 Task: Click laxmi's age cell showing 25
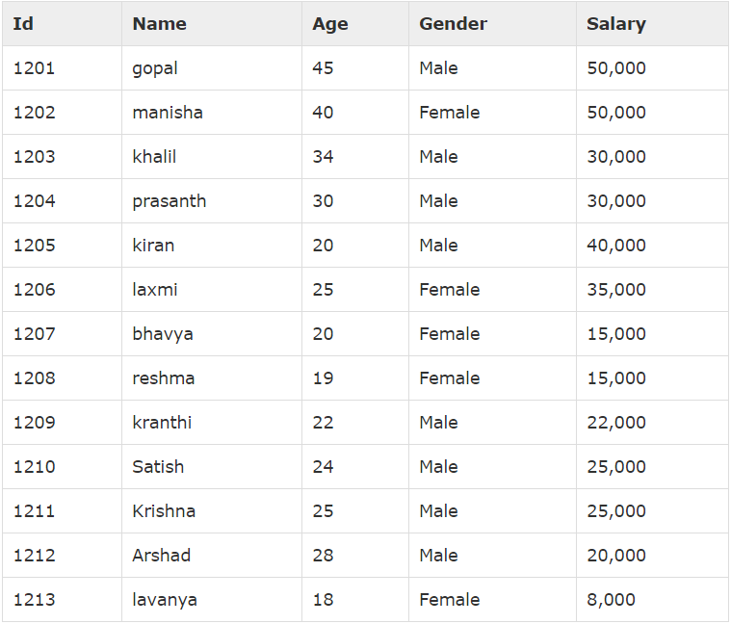click(323, 290)
